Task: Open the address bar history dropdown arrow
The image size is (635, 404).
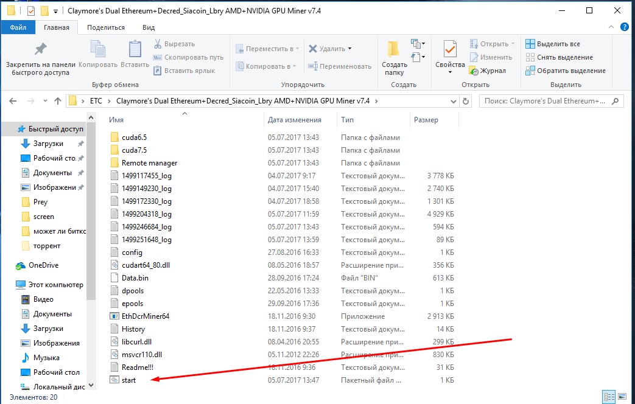Action: click(x=454, y=101)
